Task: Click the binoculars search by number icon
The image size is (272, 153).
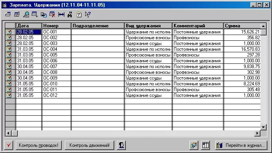Action: pos(70,14)
